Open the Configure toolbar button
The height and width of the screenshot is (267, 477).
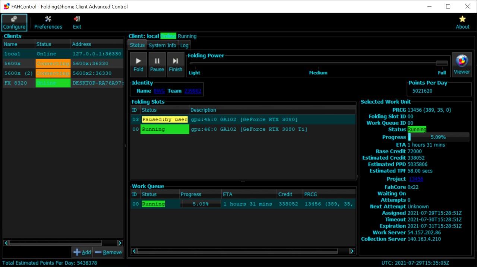[x=14, y=22]
